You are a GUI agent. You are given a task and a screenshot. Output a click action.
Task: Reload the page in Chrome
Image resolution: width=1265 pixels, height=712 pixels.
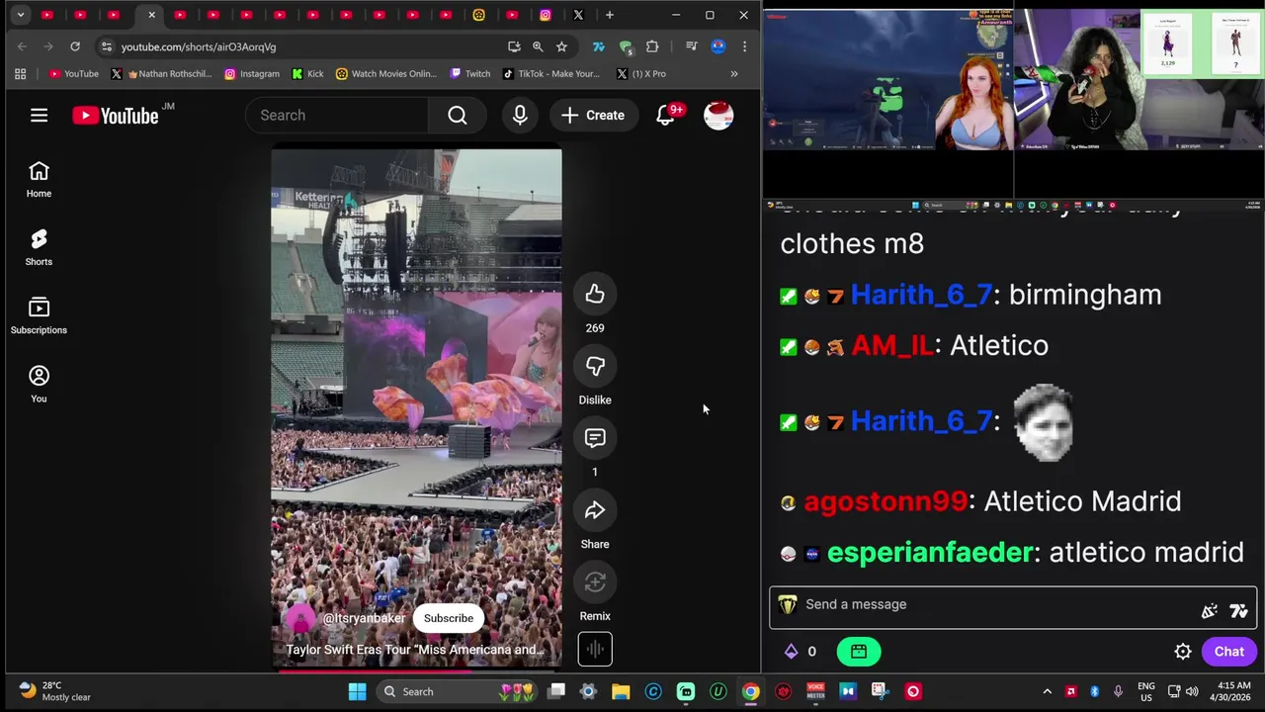[75, 46]
